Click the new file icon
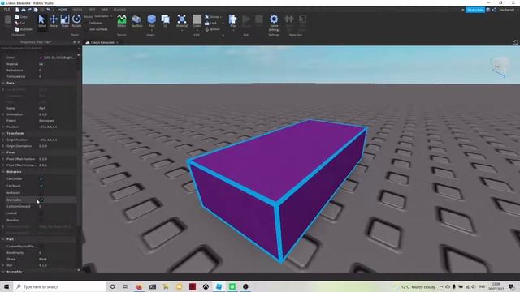 17,10
